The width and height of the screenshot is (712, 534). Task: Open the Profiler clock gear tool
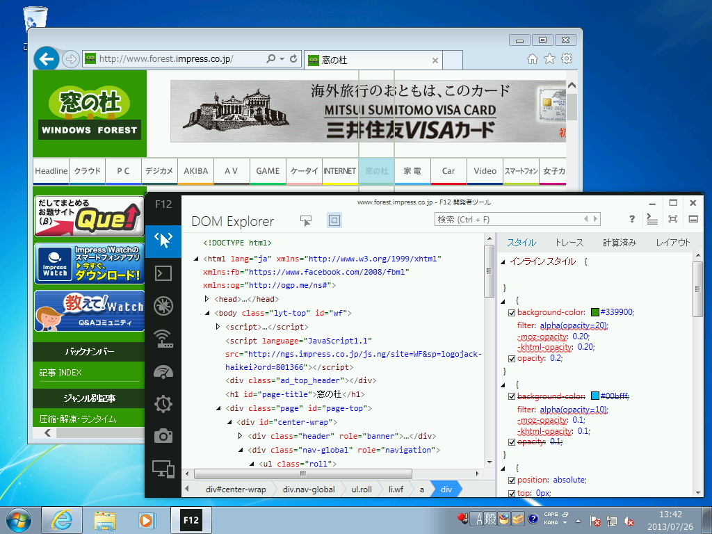pos(163,404)
